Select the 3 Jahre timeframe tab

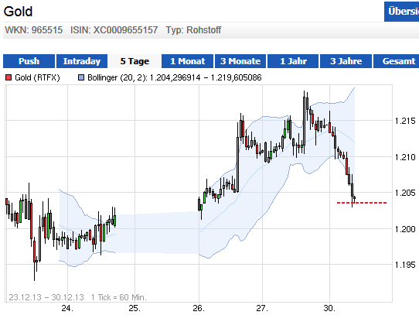[x=346, y=61]
